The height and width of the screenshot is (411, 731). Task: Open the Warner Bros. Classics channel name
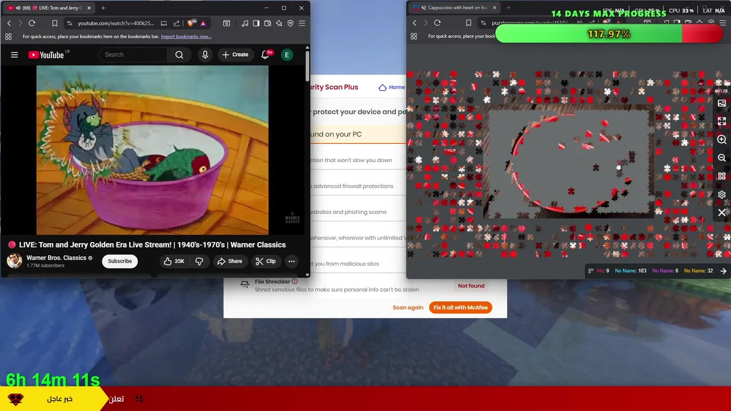click(57, 258)
